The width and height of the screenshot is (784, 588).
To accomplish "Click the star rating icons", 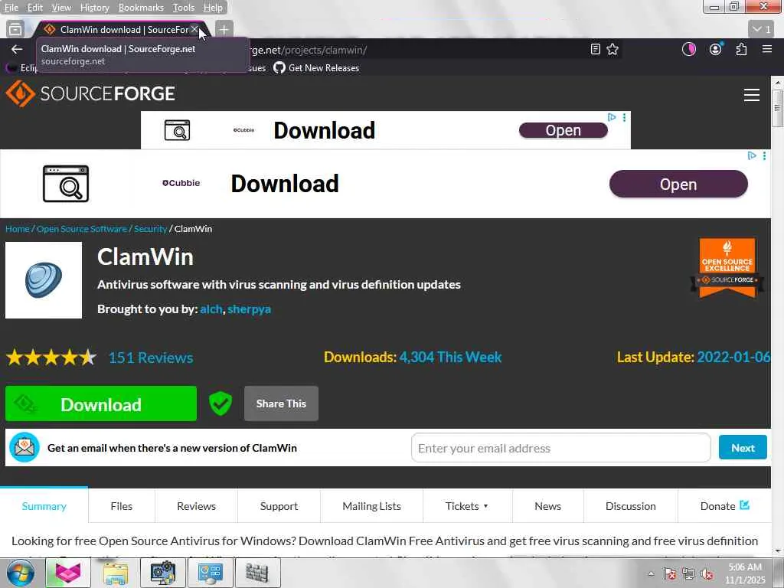I will tap(51, 358).
